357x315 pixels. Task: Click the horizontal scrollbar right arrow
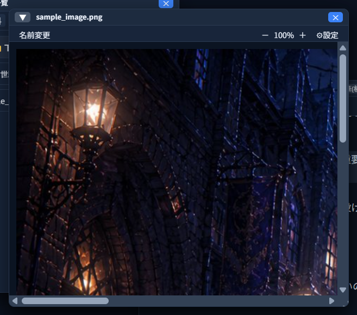[x=331, y=301]
